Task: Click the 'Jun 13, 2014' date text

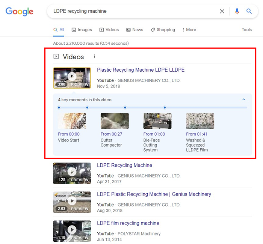Action: 109,239
